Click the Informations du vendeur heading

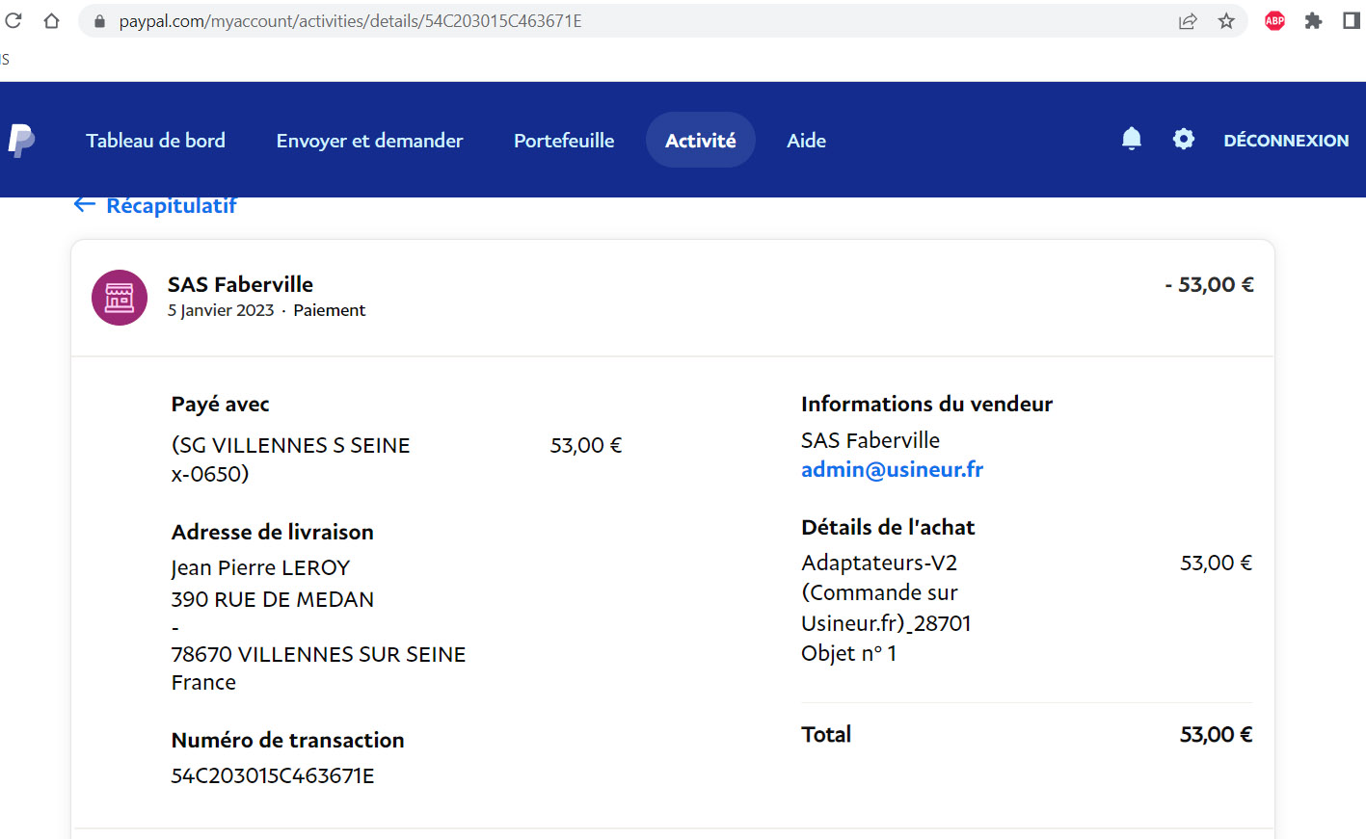(x=926, y=404)
